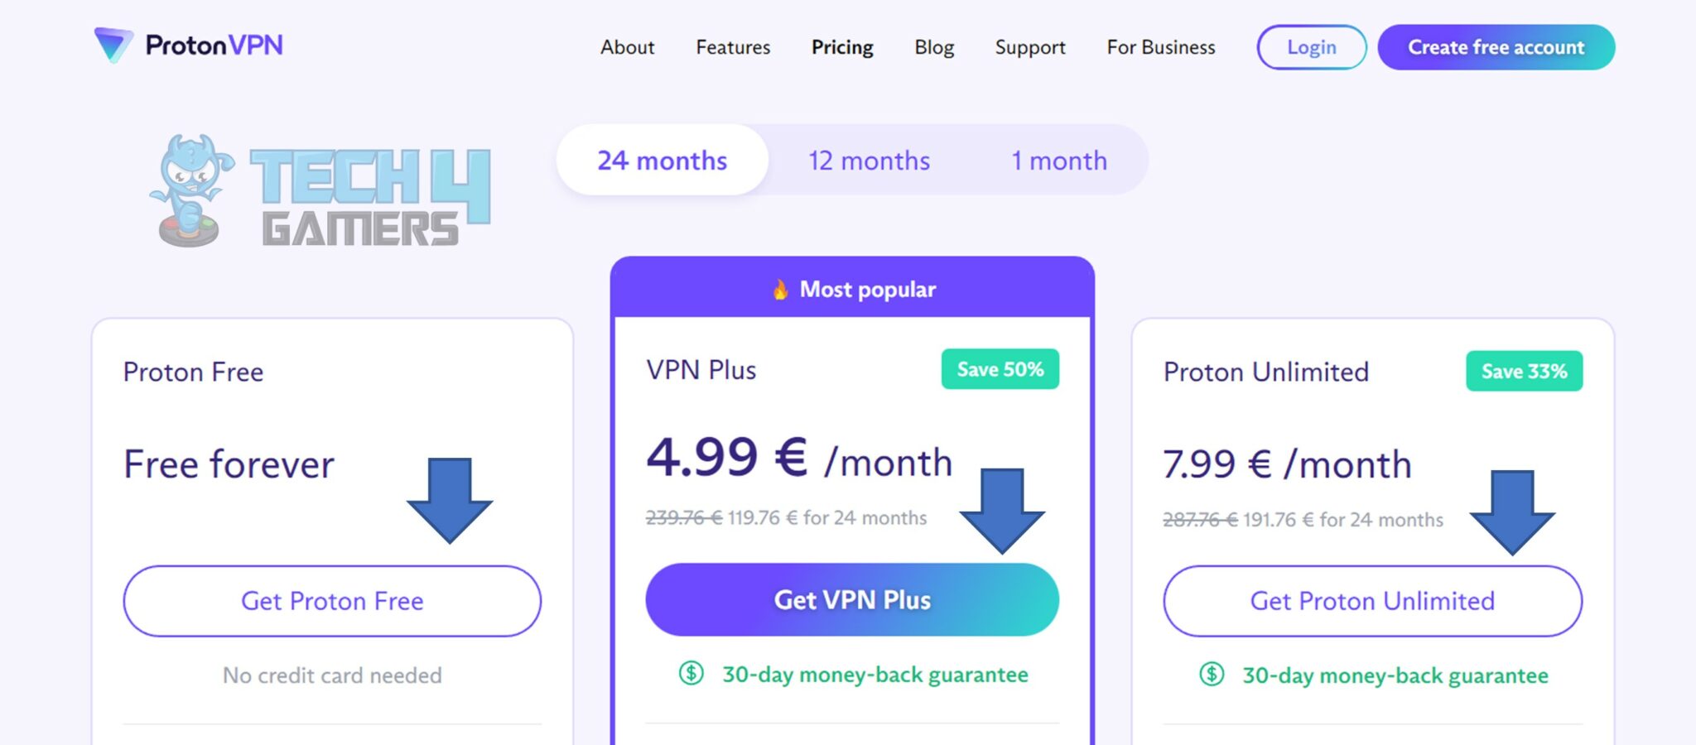Open the Features menu item

pos(732,47)
